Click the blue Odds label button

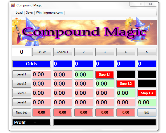tap(32, 64)
